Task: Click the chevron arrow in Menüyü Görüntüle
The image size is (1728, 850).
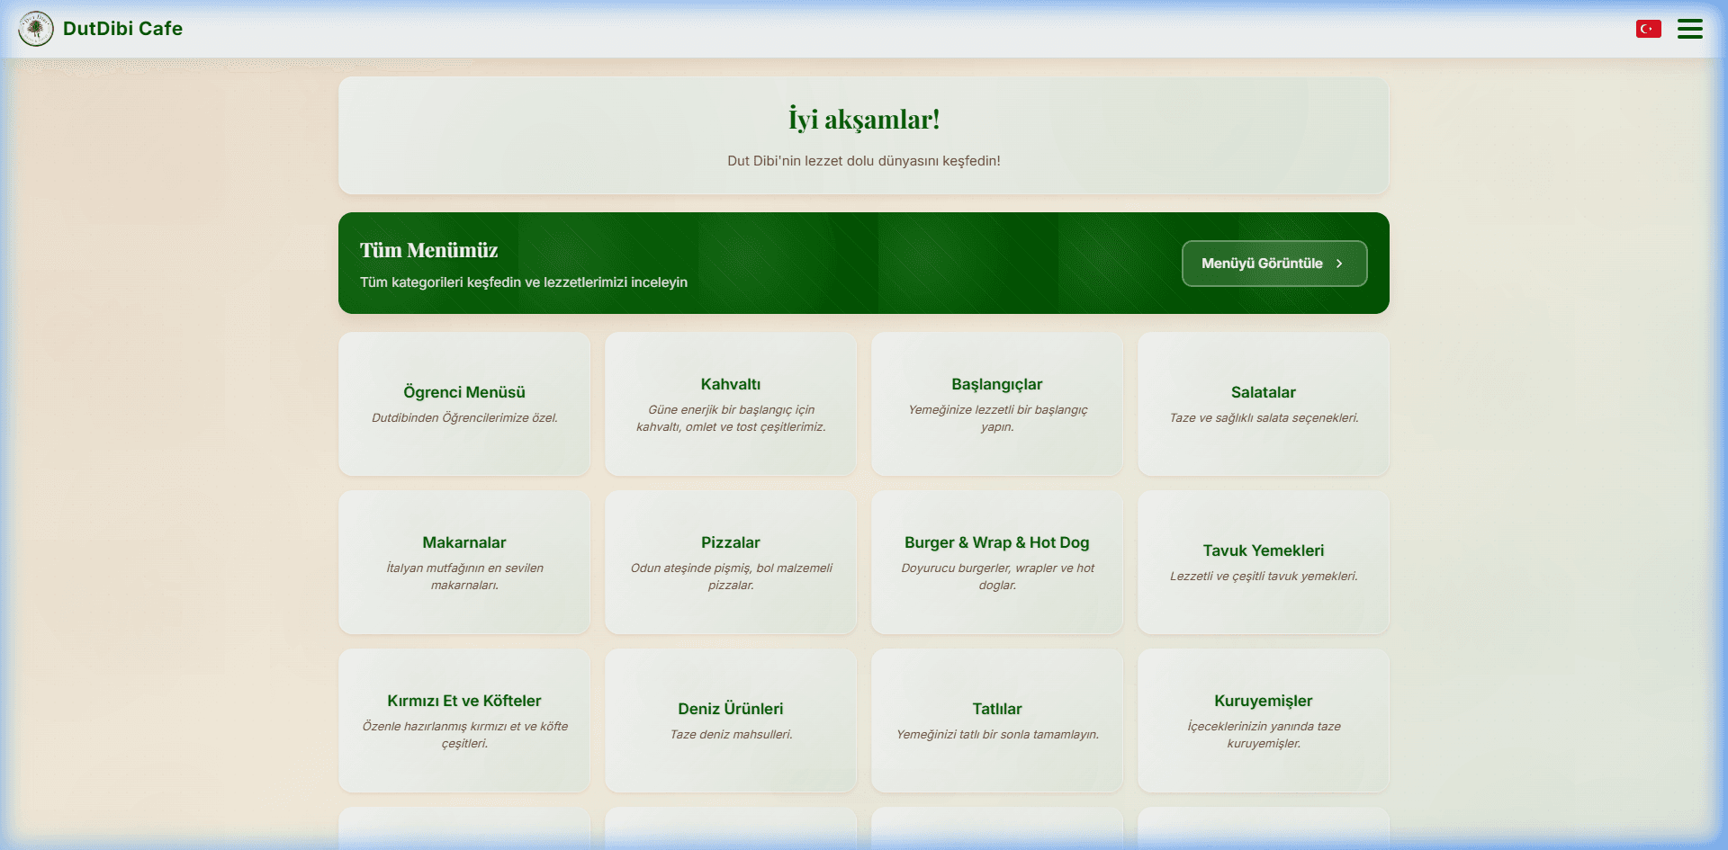Action: tap(1339, 264)
